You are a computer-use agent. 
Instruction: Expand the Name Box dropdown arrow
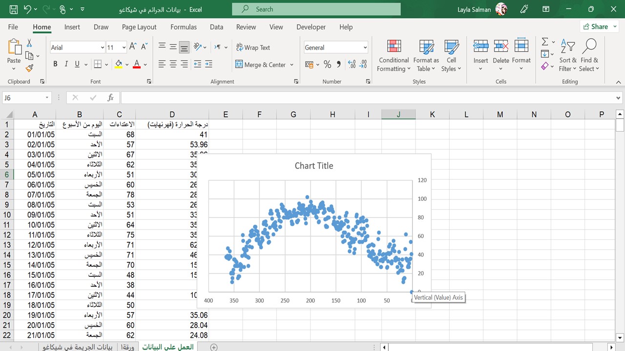point(47,97)
